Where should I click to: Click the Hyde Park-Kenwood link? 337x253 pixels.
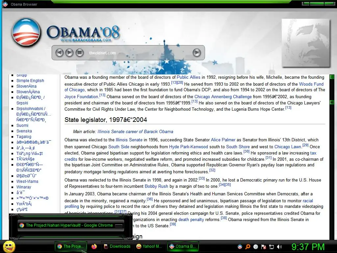click(x=189, y=147)
